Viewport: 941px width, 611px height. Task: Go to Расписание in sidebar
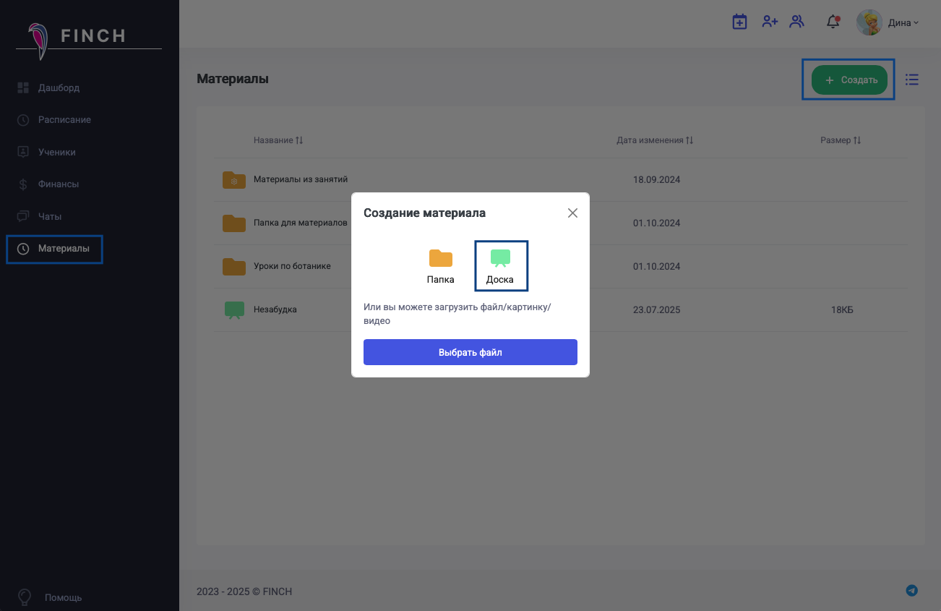(x=64, y=119)
